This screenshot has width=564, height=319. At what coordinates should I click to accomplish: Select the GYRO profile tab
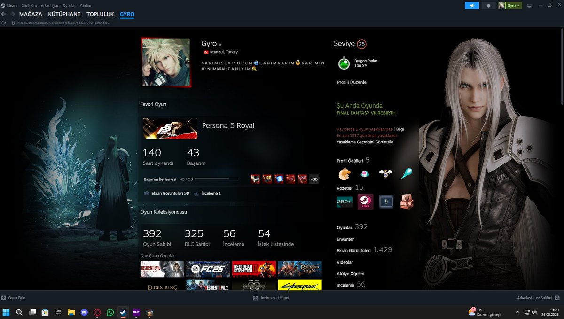(x=127, y=14)
